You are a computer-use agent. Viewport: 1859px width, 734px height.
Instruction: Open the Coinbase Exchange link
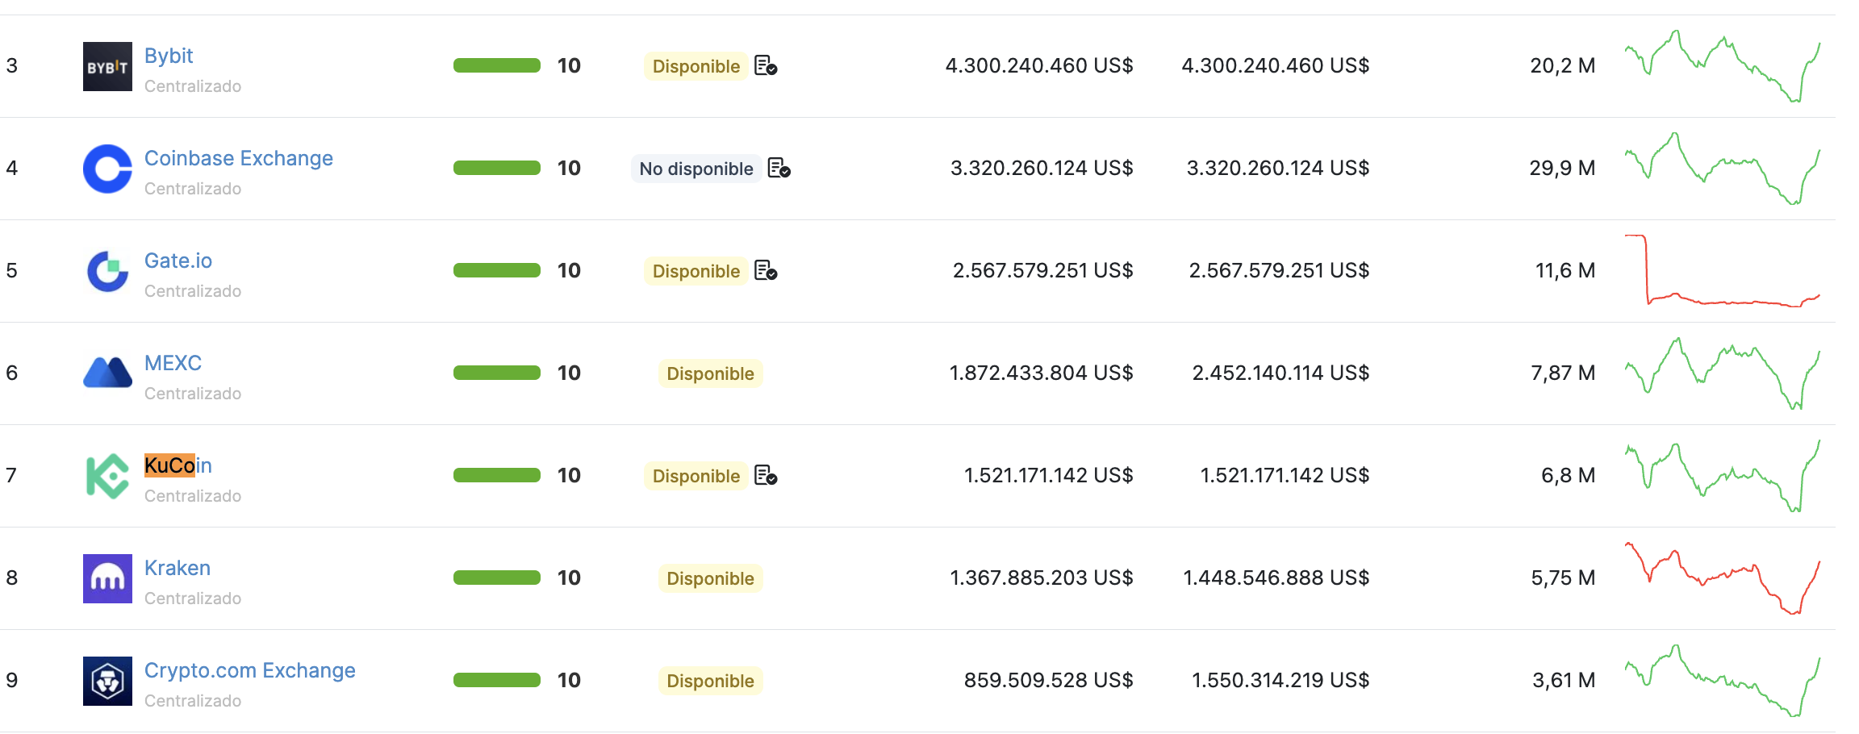click(x=238, y=158)
